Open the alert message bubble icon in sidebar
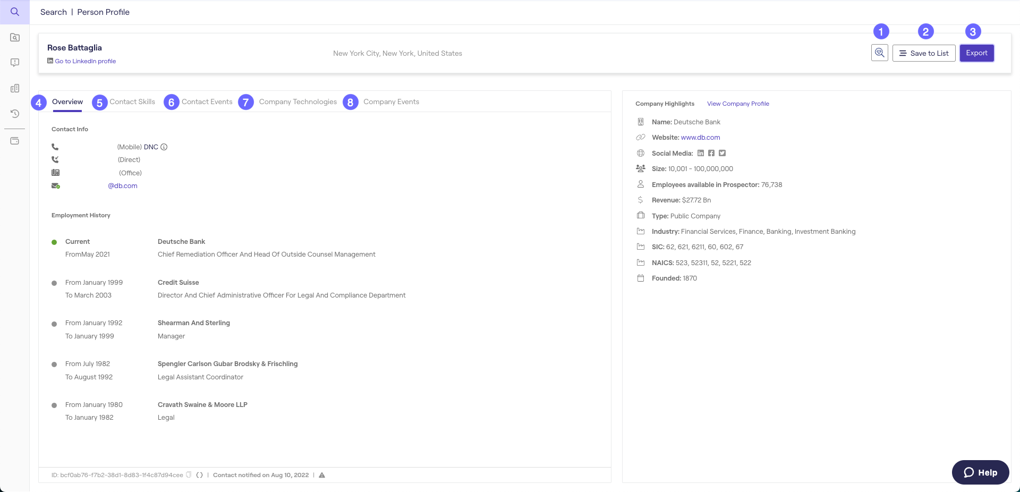 click(x=15, y=63)
